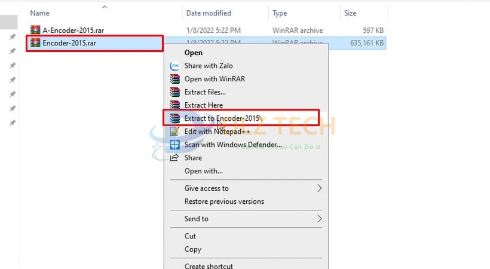Click WinRAR archive type of A-Encoder-2015.rar
Image resolution: width=490 pixels, height=269 pixels.
pos(298,30)
